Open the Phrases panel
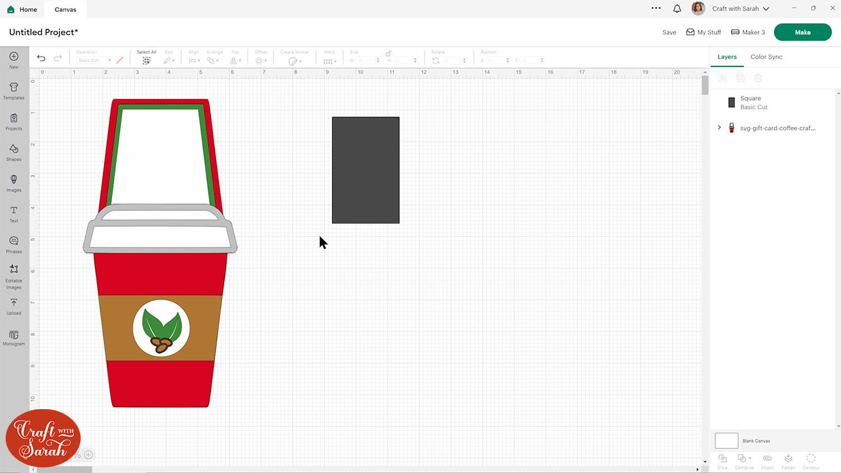 14,244
